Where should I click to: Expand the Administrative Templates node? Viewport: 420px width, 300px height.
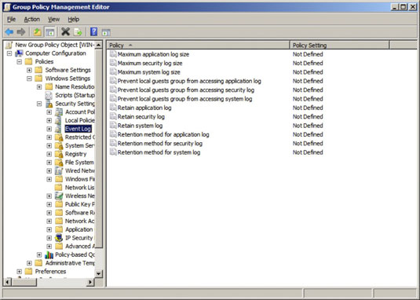click(29, 263)
